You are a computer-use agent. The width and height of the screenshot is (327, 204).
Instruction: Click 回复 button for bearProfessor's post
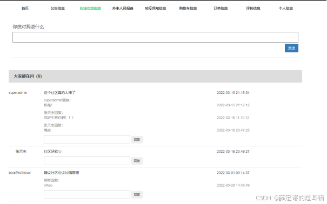point(137,194)
